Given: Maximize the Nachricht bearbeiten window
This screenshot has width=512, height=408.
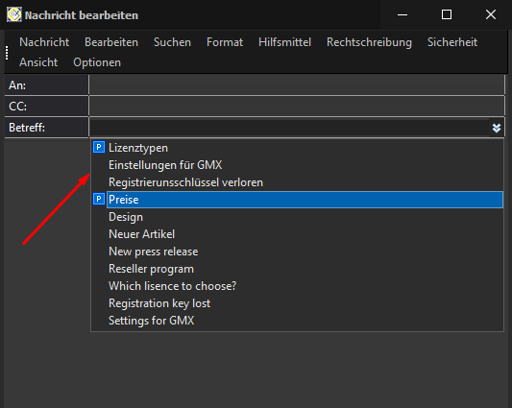Looking at the screenshot, I should [x=447, y=14].
